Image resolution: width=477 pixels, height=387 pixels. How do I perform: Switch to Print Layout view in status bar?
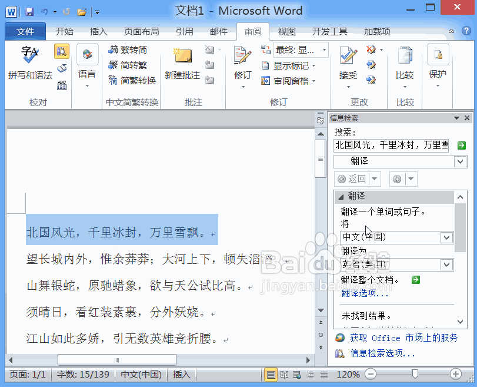click(271, 375)
